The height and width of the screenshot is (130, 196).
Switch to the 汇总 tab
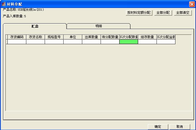pyautogui.click(x=35, y=26)
